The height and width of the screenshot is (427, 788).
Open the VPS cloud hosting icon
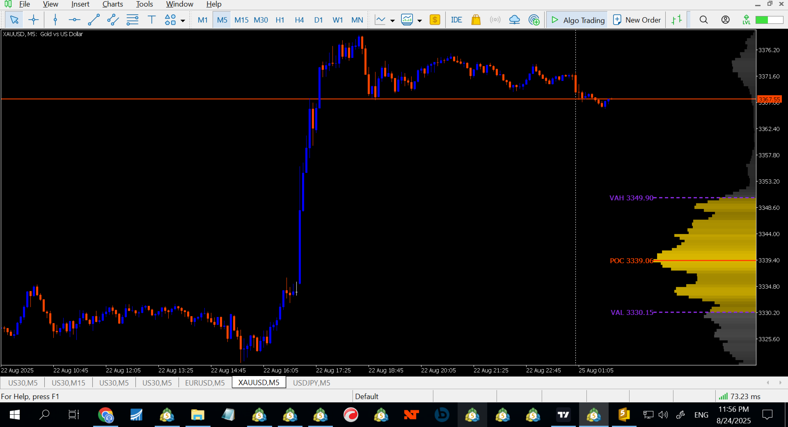[514, 20]
